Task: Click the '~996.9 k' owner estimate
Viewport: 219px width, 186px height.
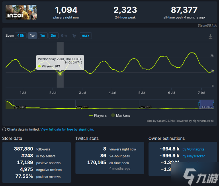Action: point(169,156)
